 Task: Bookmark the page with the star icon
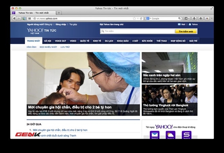[134, 18]
